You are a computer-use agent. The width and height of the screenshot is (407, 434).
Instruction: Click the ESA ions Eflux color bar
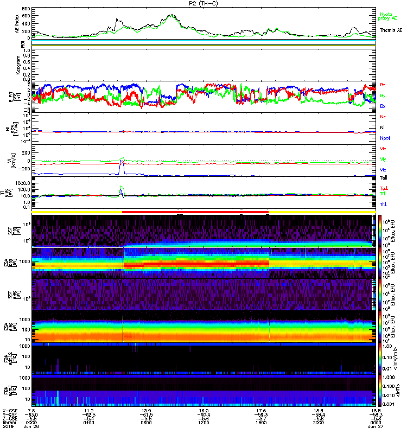pos(380,263)
